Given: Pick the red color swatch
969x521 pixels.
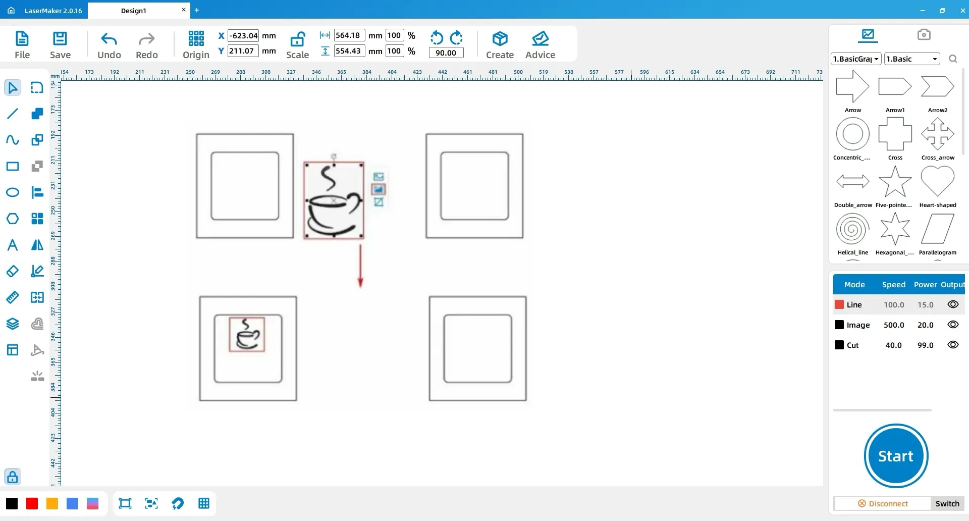Looking at the screenshot, I should [x=32, y=503].
